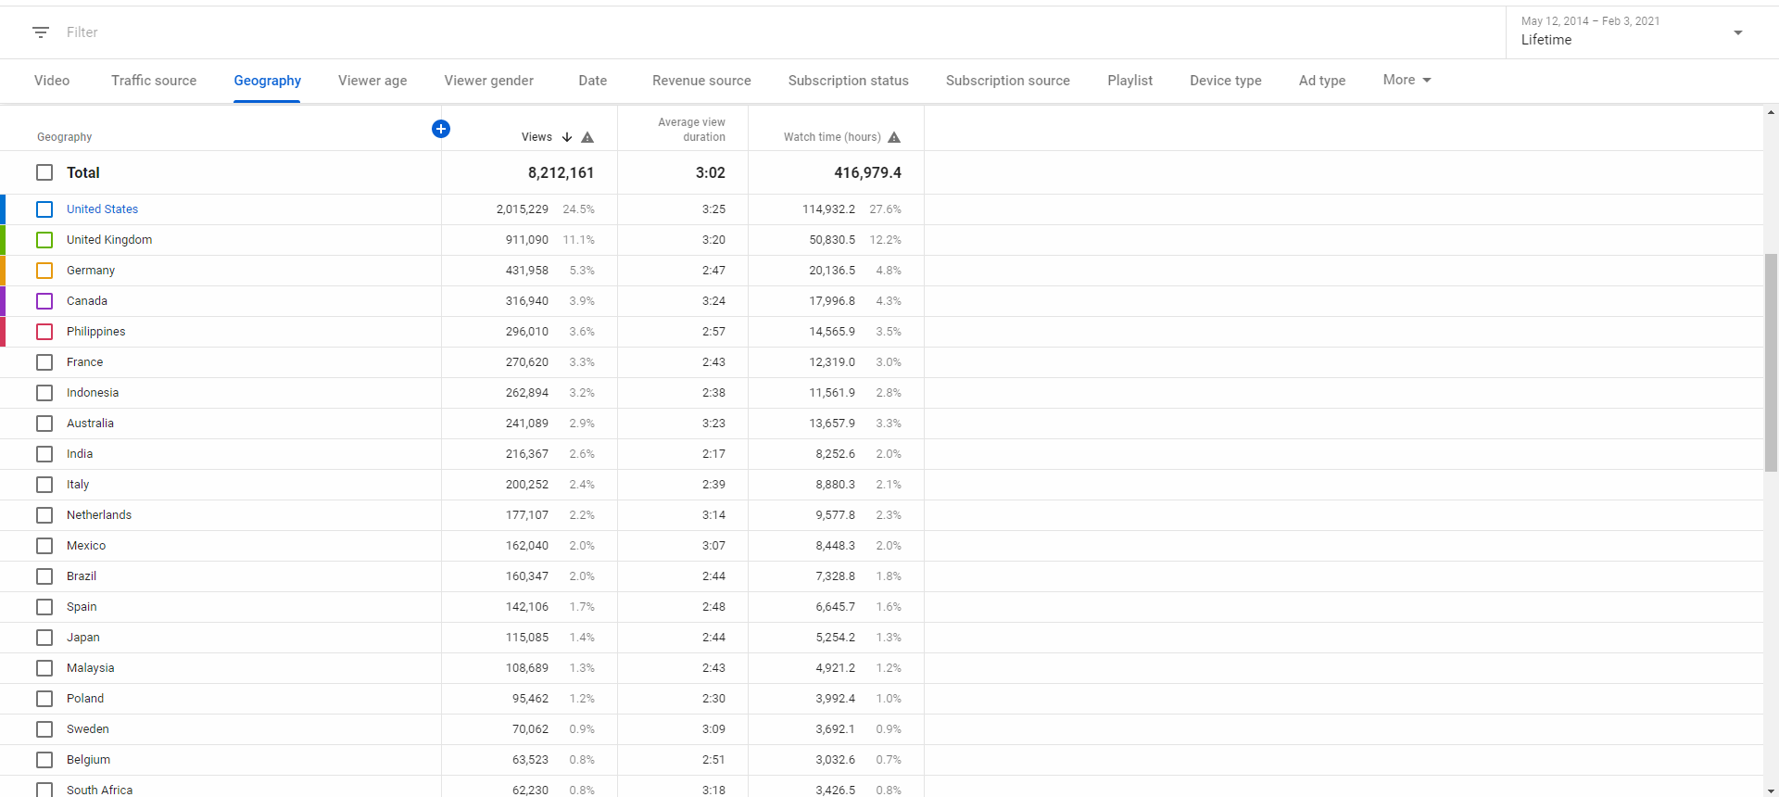This screenshot has width=1779, height=797.
Task: Open the United States link
Action: point(102,209)
